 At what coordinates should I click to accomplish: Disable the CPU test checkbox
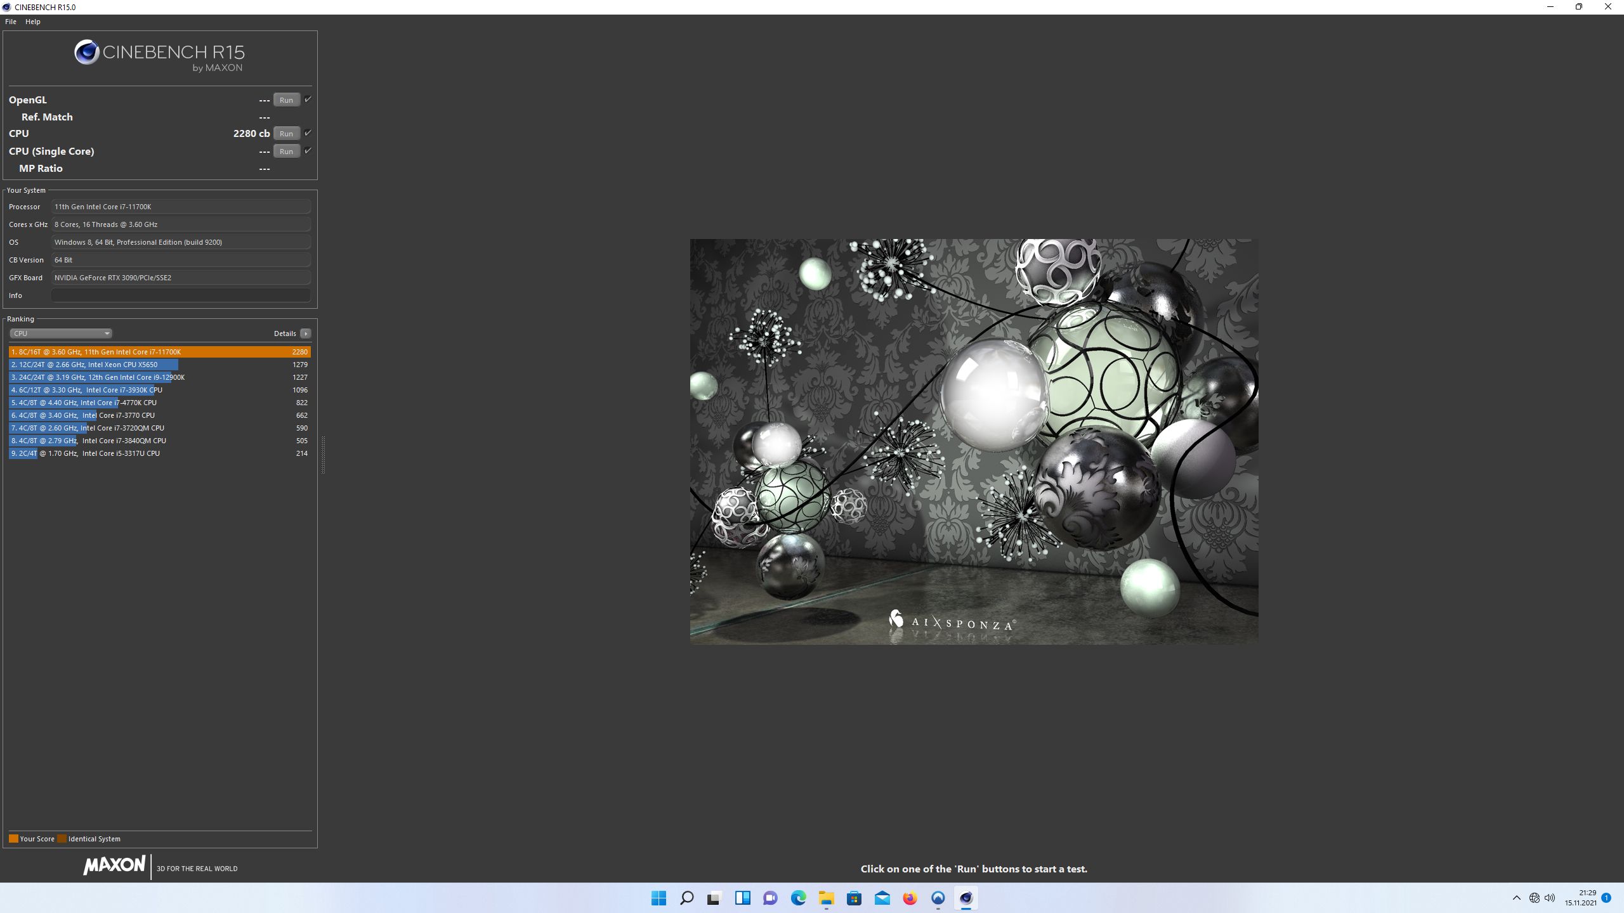(x=308, y=133)
